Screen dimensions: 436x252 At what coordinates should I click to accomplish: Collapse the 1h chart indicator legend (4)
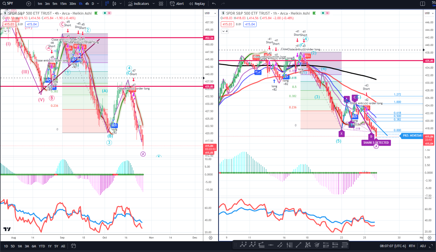[x=225, y=31]
